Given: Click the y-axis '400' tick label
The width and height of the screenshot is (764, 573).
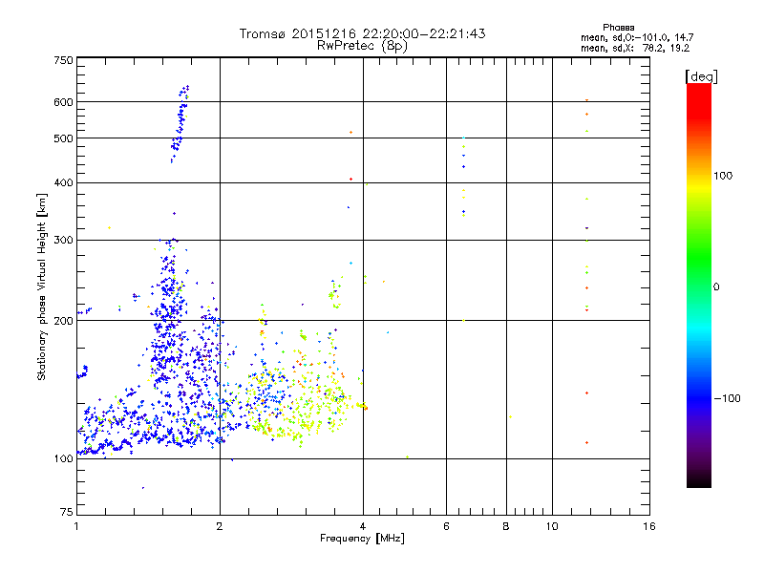Looking at the screenshot, I should (x=63, y=182).
